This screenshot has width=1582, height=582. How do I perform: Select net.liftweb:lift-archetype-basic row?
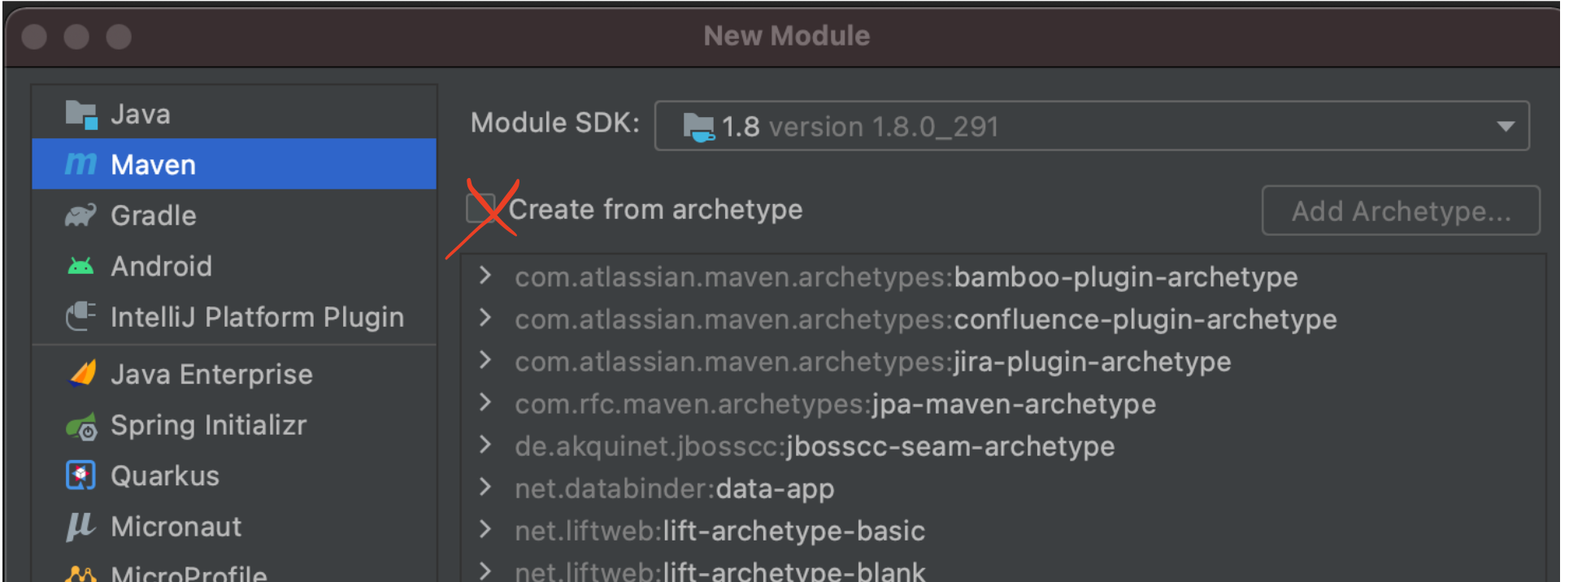(x=1004, y=530)
